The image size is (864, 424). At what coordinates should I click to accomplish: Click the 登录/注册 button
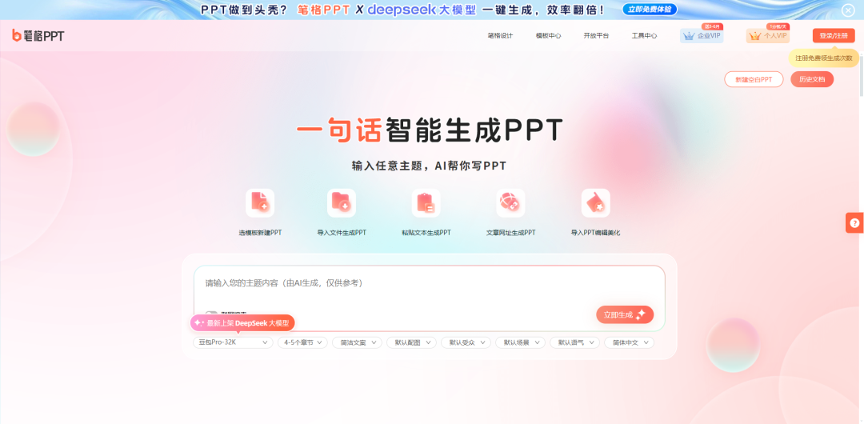click(834, 36)
